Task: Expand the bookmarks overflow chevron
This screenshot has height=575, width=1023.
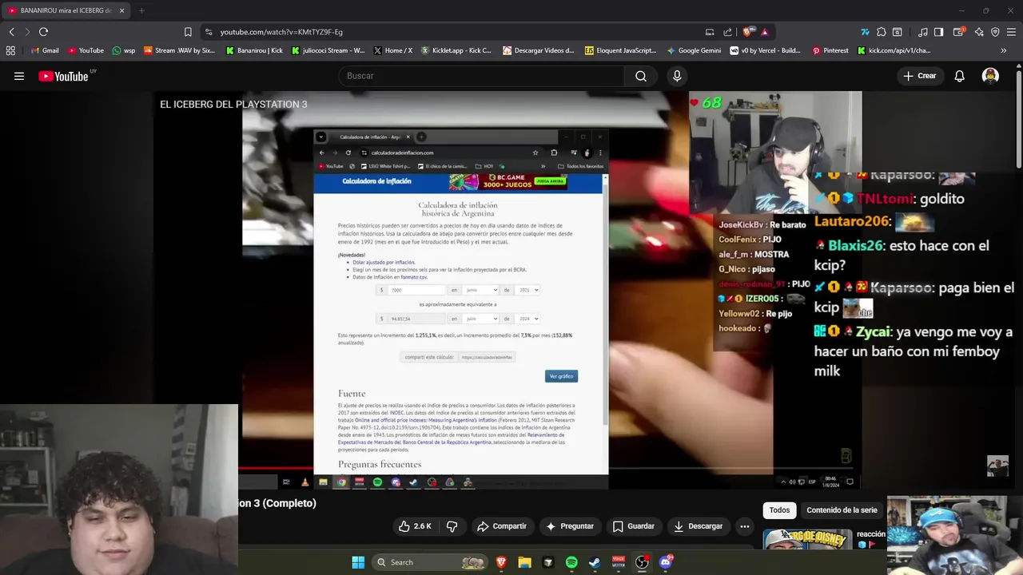Action: pyautogui.click(x=1004, y=50)
